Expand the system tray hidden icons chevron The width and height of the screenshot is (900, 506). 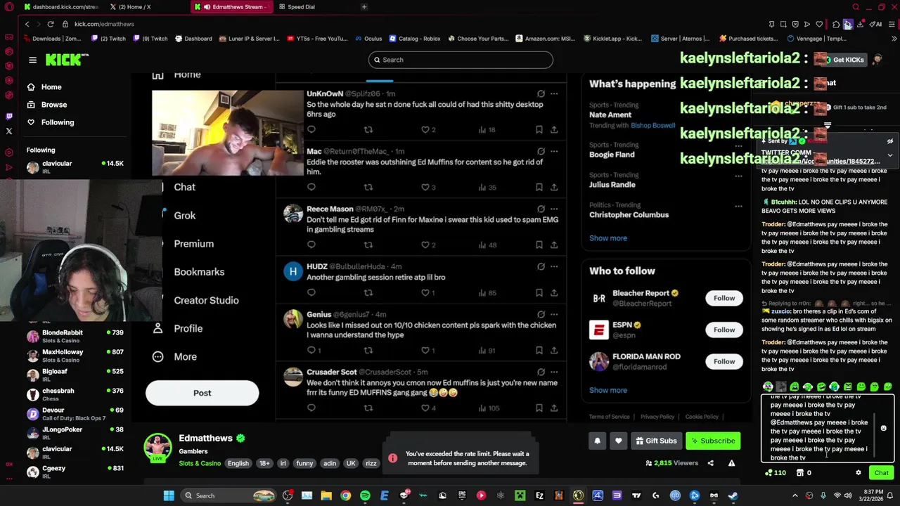[795, 495]
